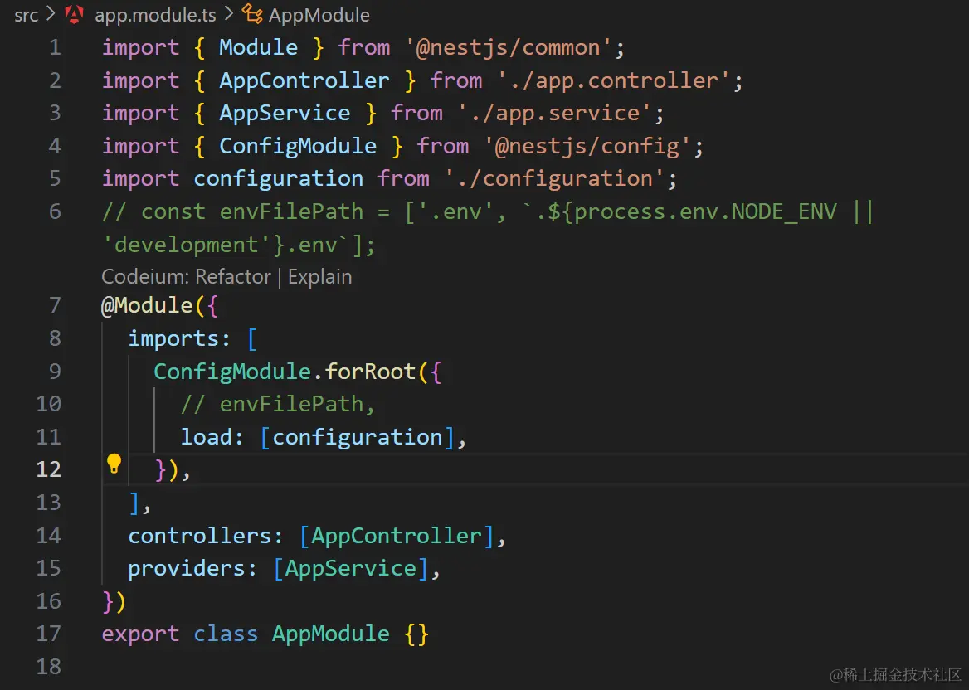Click line number 17 in the gutter
The height and width of the screenshot is (690, 969).
(x=49, y=634)
